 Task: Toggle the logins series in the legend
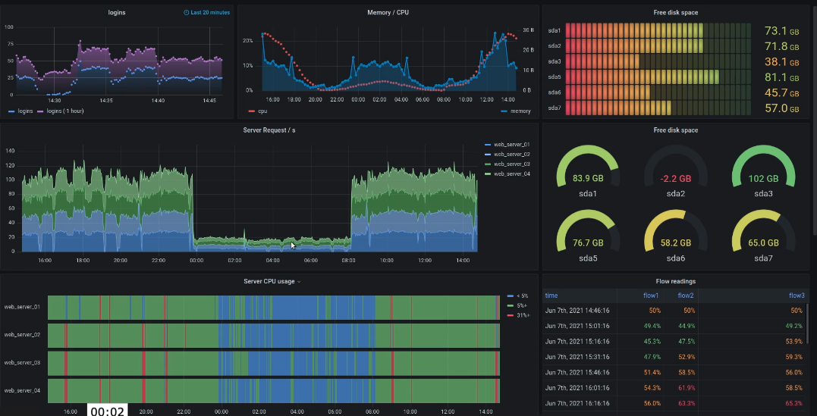tap(25, 111)
